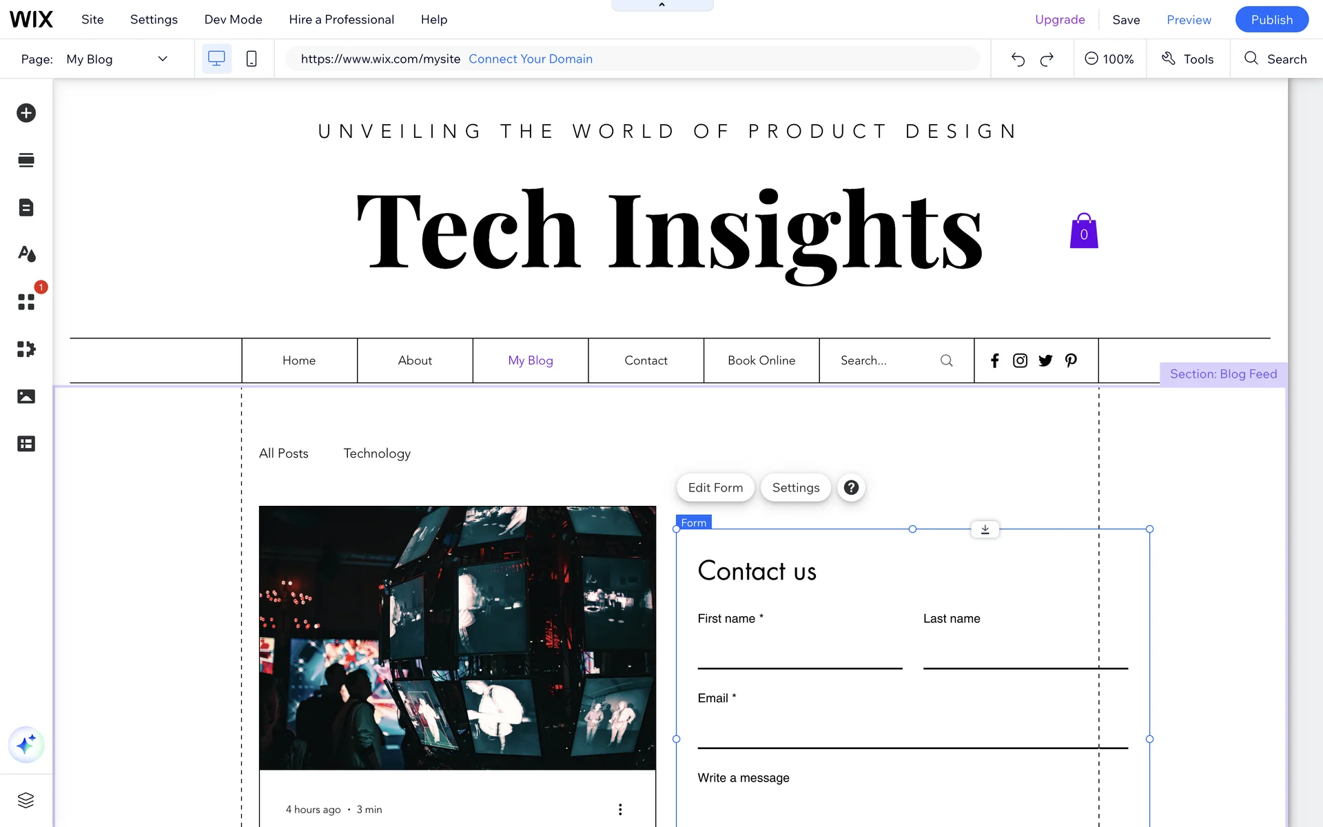Open the Dev Mode menu
The width and height of the screenshot is (1323, 827).
pyautogui.click(x=233, y=19)
